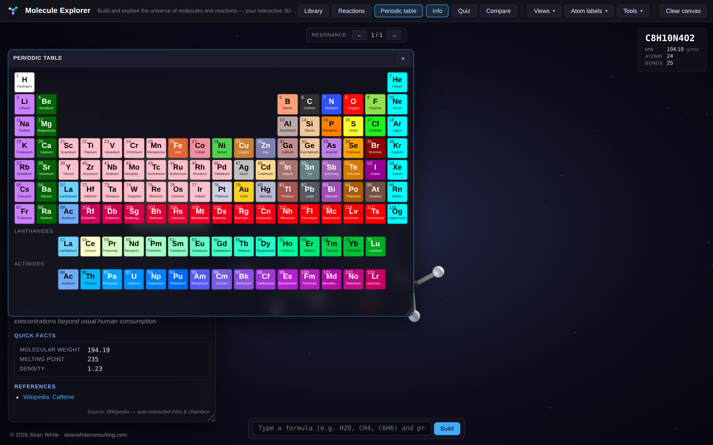Select the Gold (Au) element tile
The width and height of the screenshot is (713, 445).
tap(244, 192)
